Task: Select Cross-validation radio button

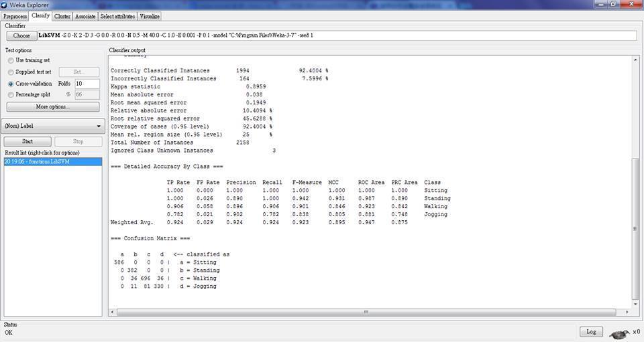Action: tap(11, 84)
